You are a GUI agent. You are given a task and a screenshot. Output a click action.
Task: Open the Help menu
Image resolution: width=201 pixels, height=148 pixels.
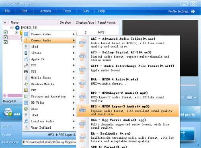click(x=102, y=11)
